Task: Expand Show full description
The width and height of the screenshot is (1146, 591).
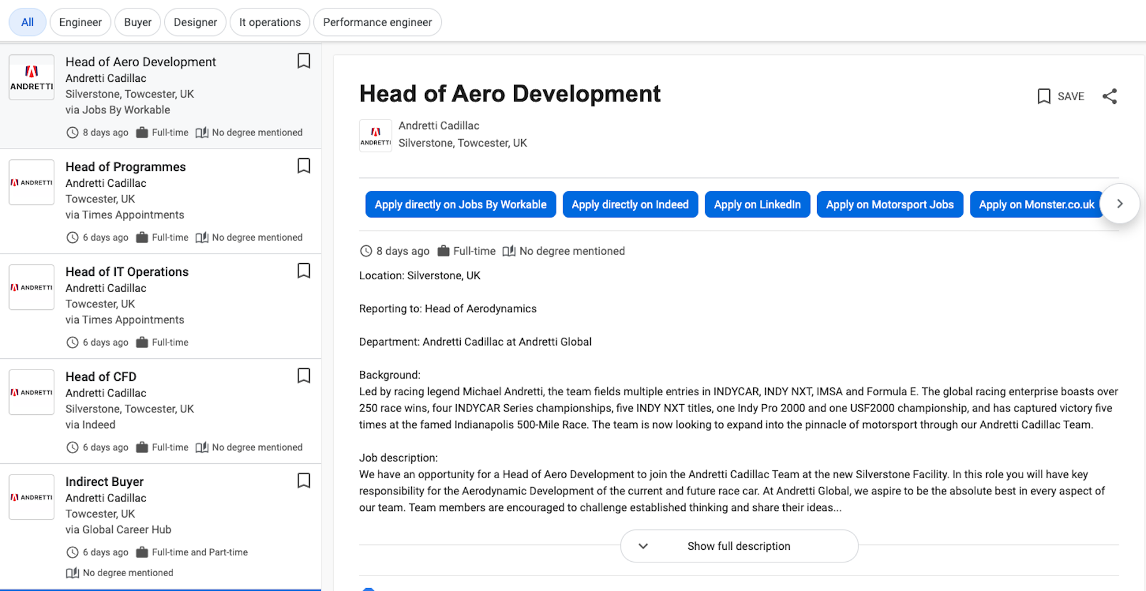Action: pyautogui.click(x=739, y=546)
